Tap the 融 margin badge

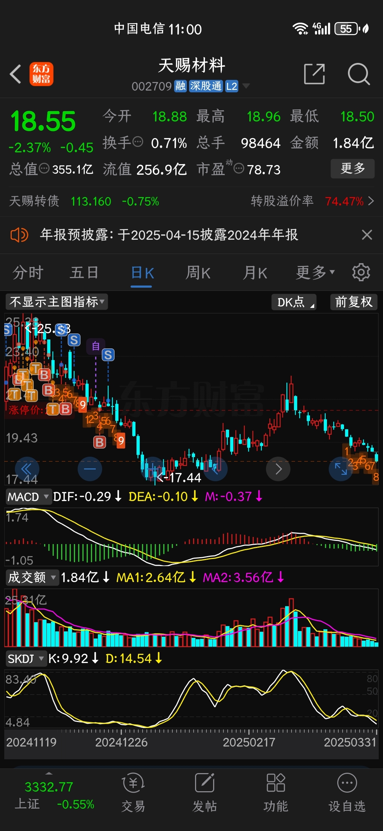[181, 86]
